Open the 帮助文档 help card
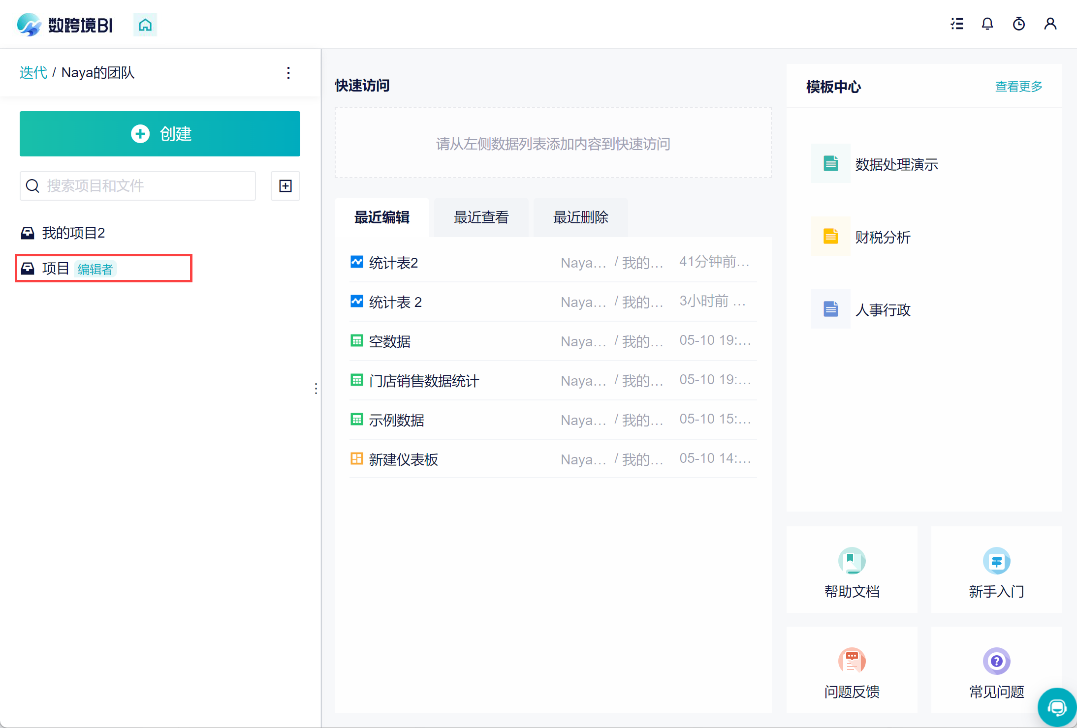 pos(852,571)
